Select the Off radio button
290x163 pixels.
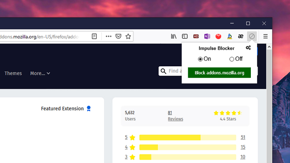point(232,59)
